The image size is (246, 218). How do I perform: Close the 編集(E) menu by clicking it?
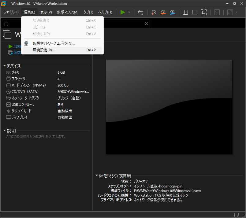29,12
